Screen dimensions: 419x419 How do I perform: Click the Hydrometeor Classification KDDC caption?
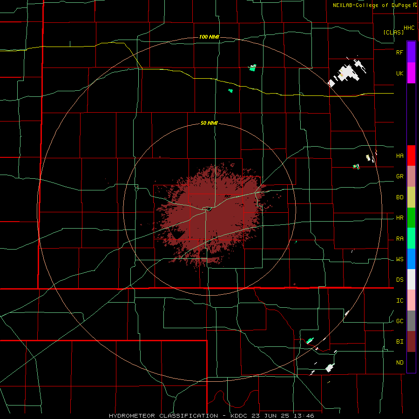click(211, 416)
